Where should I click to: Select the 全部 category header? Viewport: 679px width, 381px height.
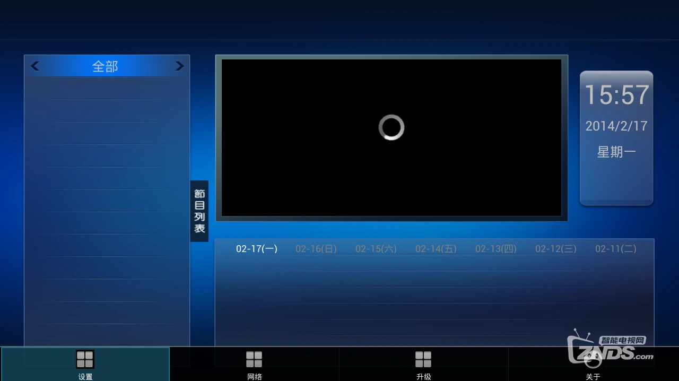(105, 66)
